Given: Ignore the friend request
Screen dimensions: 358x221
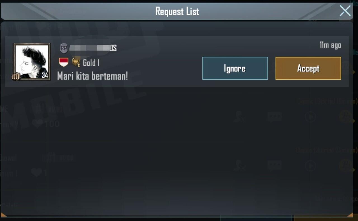Looking at the screenshot, I should click(235, 68).
